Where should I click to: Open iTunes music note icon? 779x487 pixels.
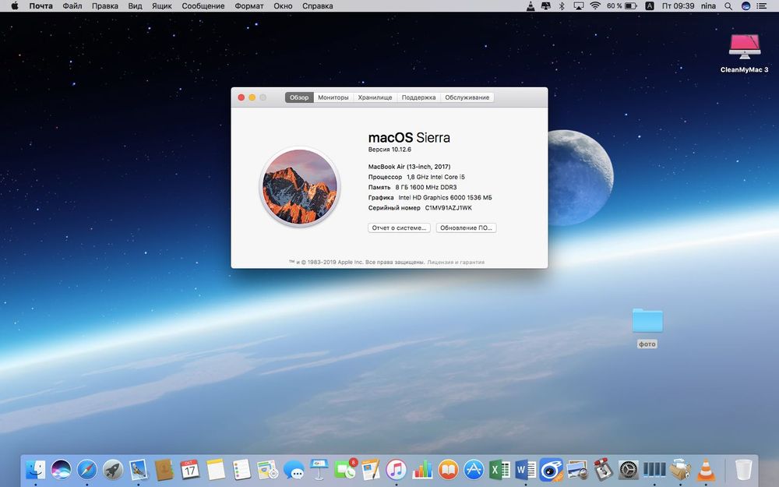pyautogui.click(x=397, y=469)
